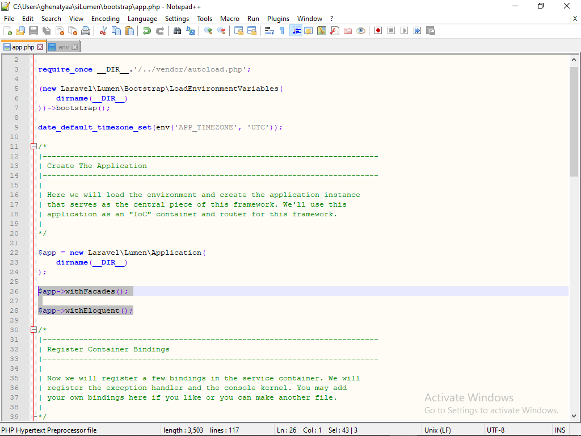This screenshot has width=581, height=436.
Task: Click the Unix (LF) status bar indicator
Action: pos(437,430)
